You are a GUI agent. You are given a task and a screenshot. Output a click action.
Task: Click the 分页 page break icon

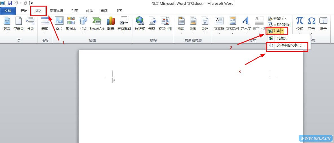[x=30, y=23]
